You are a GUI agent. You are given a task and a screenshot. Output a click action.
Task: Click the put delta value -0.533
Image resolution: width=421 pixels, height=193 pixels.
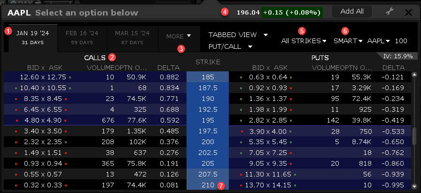[393, 131]
